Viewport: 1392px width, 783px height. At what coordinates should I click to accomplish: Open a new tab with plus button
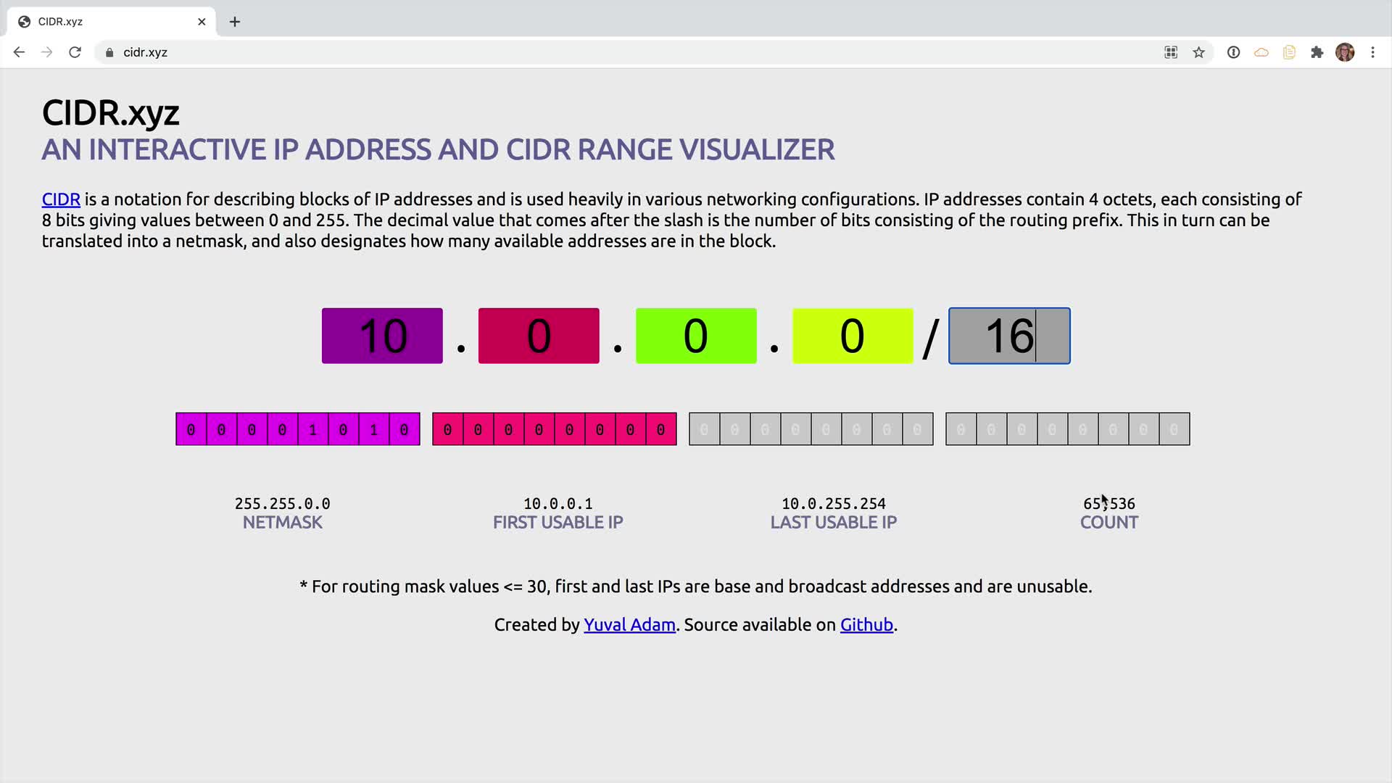(x=235, y=22)
